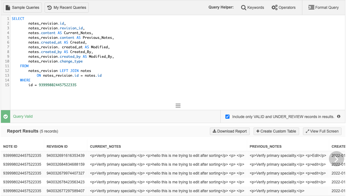Click the PREVIOUS_NOTES column header
Viewport: 346px width, 196px height.
click(x=265, y=146)
